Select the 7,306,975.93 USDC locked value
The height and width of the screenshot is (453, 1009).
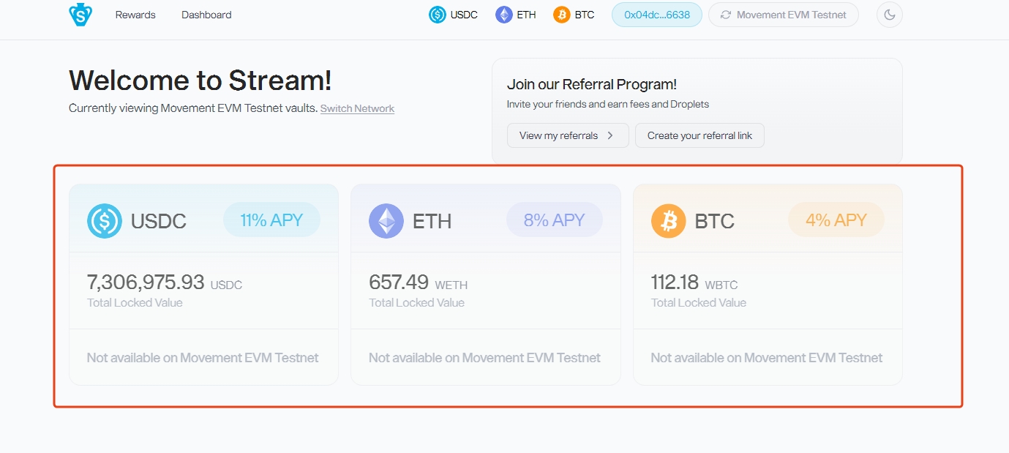[146, 282]
